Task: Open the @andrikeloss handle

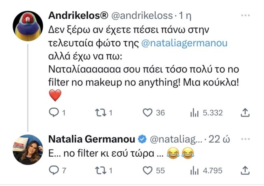Action: [139, 16]
